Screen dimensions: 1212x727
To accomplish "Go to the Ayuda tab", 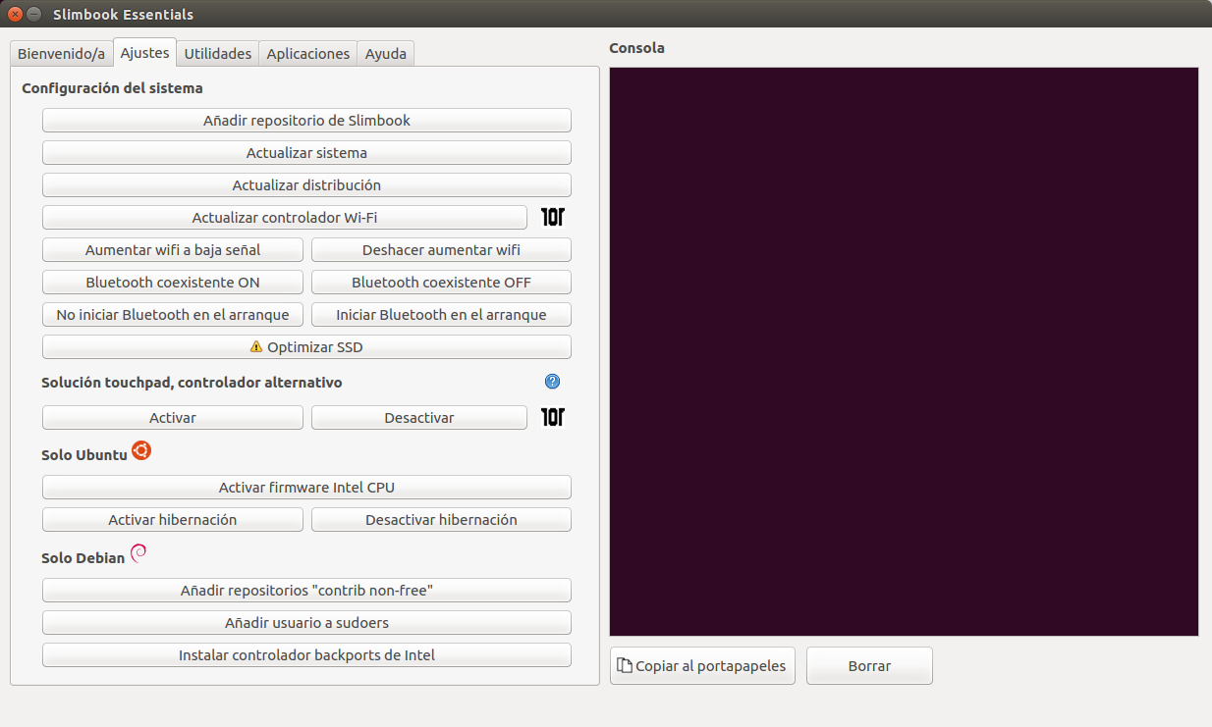I will click(x=386, y=54).
